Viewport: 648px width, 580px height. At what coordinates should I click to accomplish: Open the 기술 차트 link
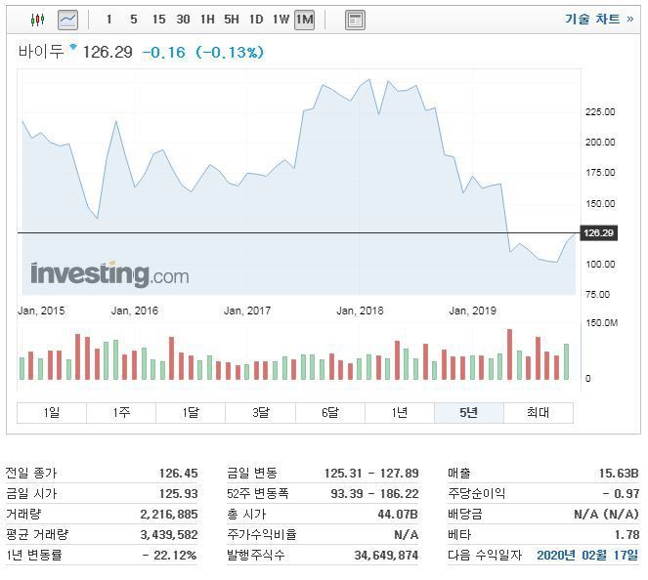pyautogui.click(x=599, y=19)
